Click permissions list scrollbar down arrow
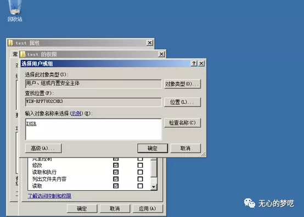 154,187
